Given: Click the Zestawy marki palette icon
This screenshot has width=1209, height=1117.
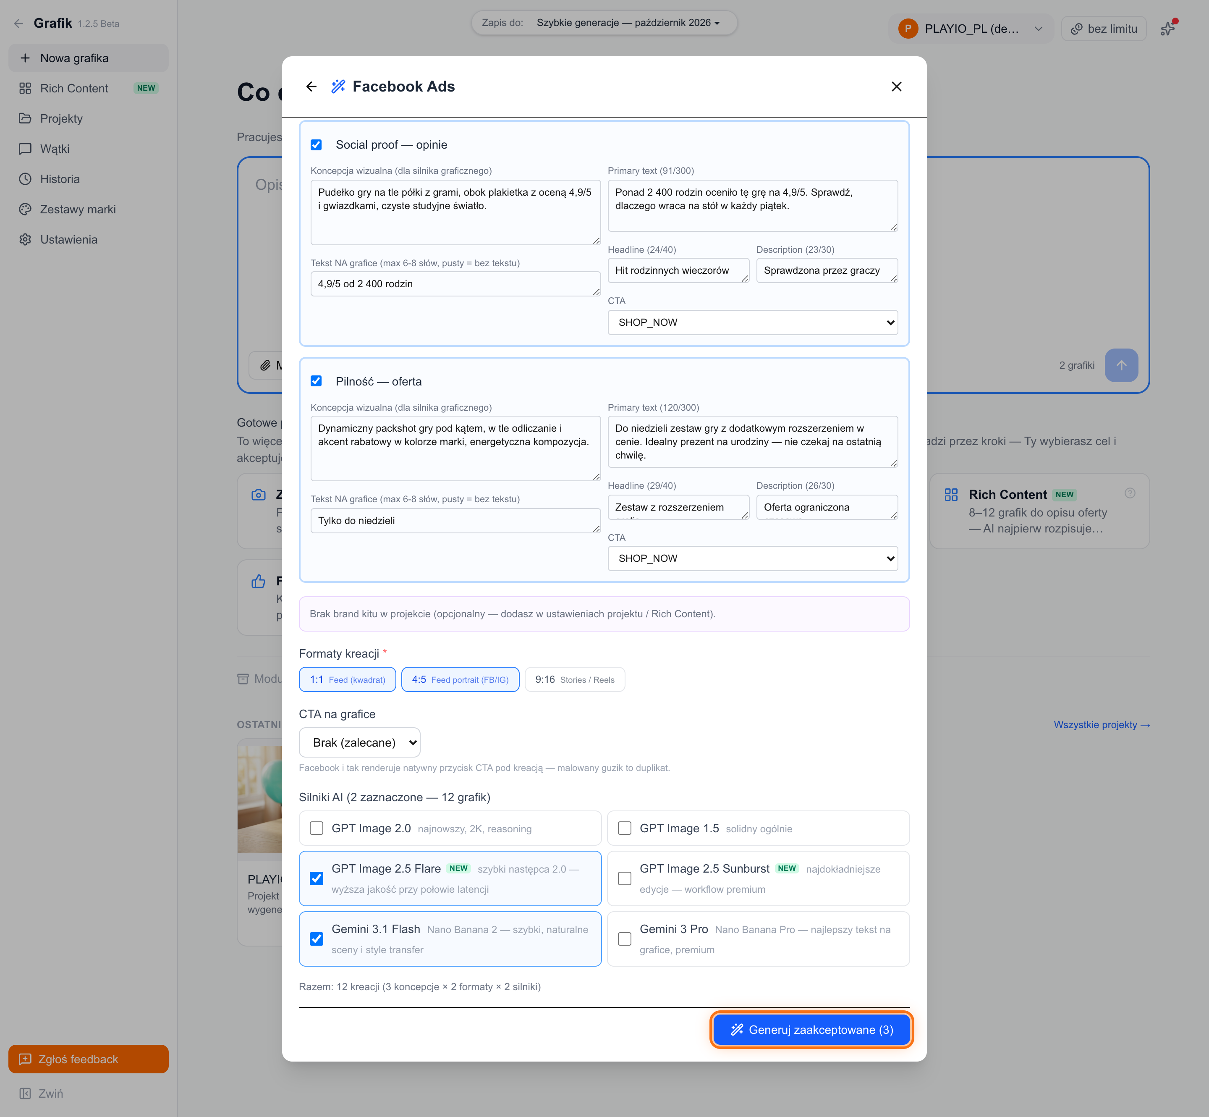Looking at the screenshot, I should pyautogui.click(x=25, y=209).
